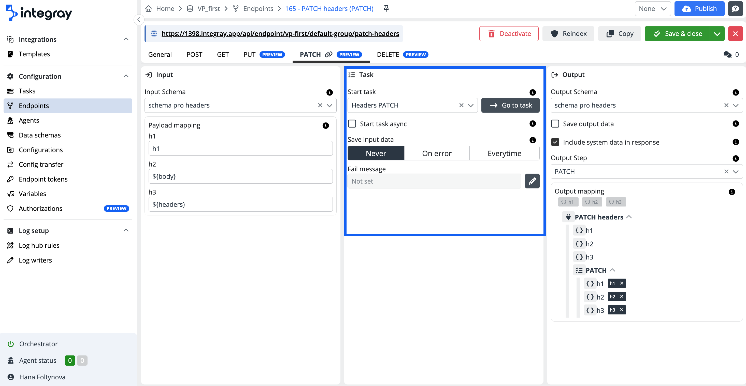
Task: Open the Input Schema dropdown arrow
Action: click(329, 105)
